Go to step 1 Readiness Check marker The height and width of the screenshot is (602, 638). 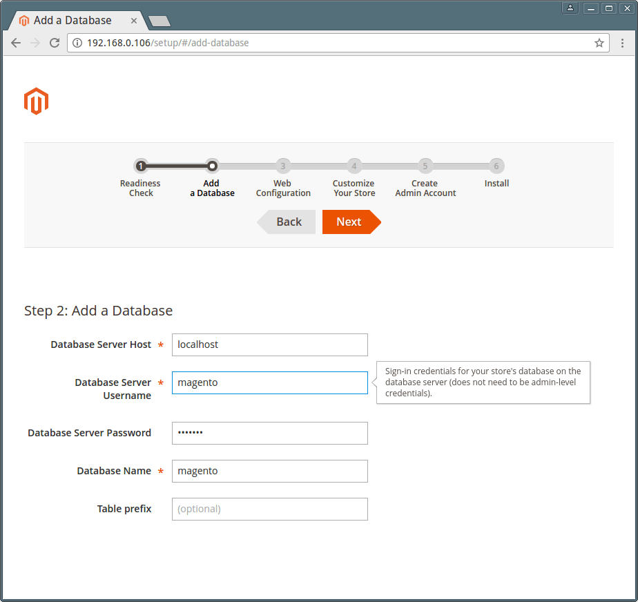coord(141,166)
